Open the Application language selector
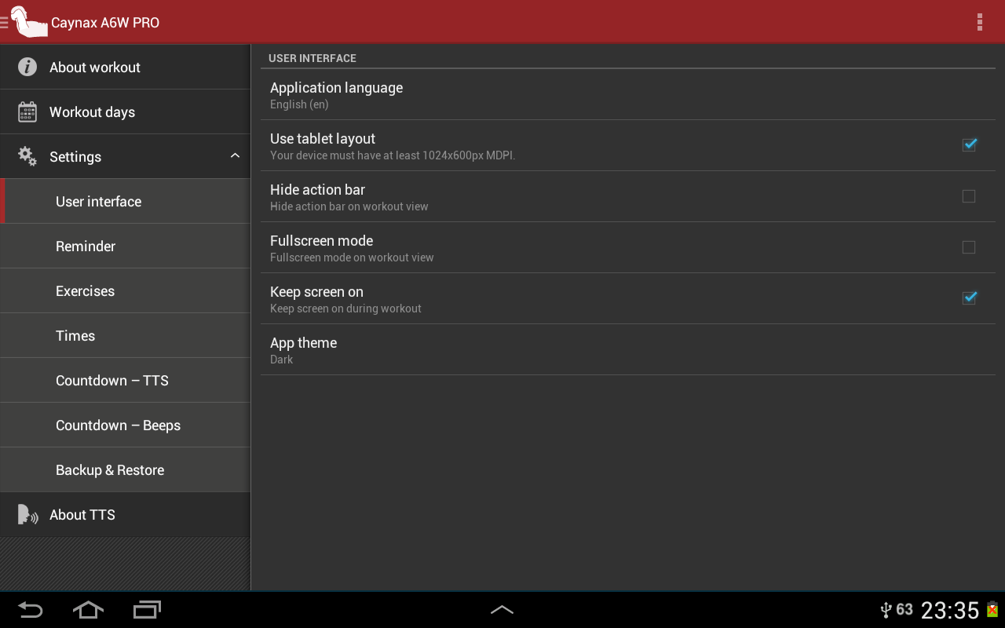The width and height of the screenshot is (1005, 628). click(628, 94)
